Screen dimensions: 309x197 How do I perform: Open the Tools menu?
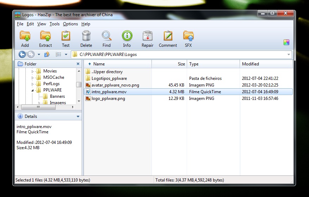[54, 24]
